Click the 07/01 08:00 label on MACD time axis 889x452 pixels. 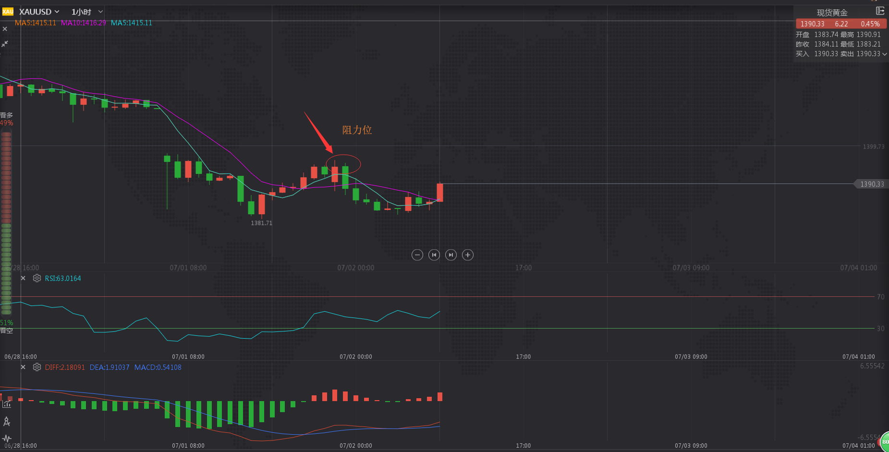click(188, 446)
